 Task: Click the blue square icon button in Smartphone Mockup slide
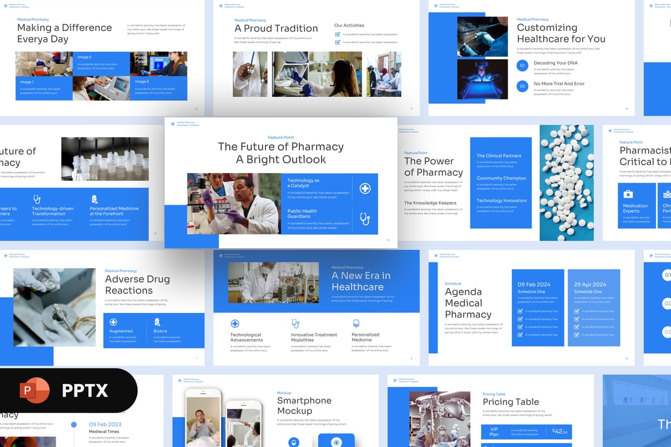336,441
